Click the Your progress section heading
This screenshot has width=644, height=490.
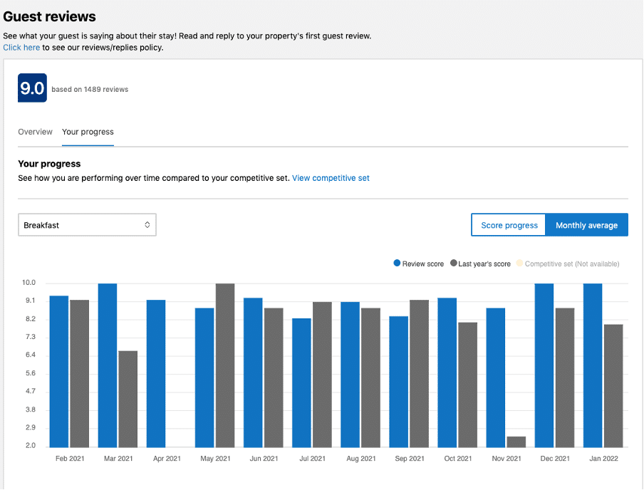pyautogui.click(x=49, y=164)
